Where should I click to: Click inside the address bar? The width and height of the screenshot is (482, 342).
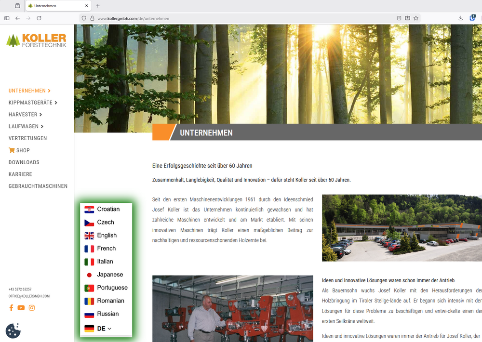click(x=193, y=18)
